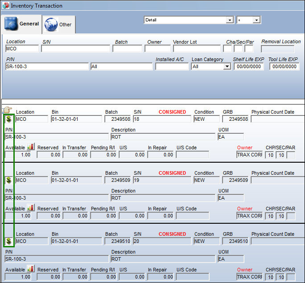Click the Location filter field containing MCO
The width and height of the screenshot is (305, 283).
click(x=22, y=49)
